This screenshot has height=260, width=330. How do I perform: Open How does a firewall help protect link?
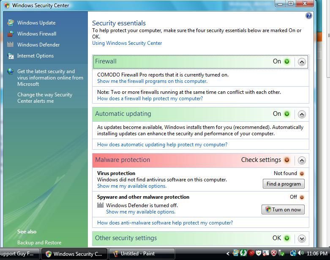click(x=150, y=99)
